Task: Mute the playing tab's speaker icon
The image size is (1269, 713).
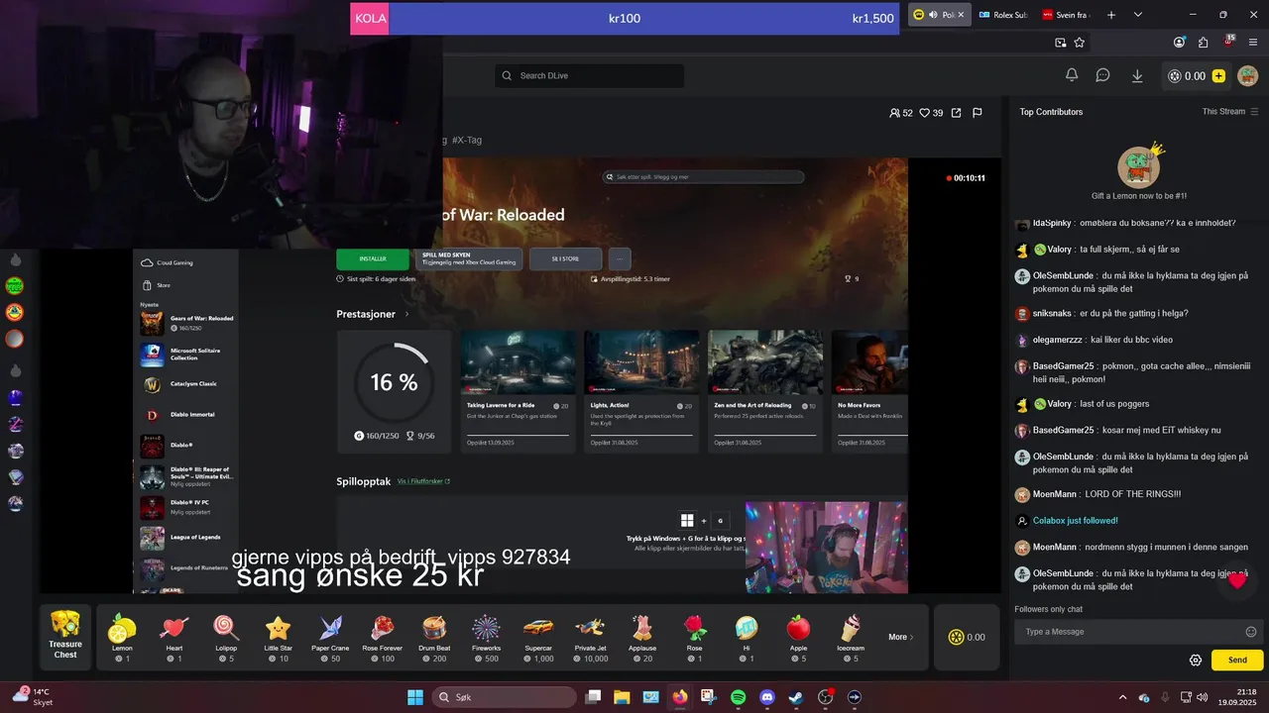Action: click(933, 15)
